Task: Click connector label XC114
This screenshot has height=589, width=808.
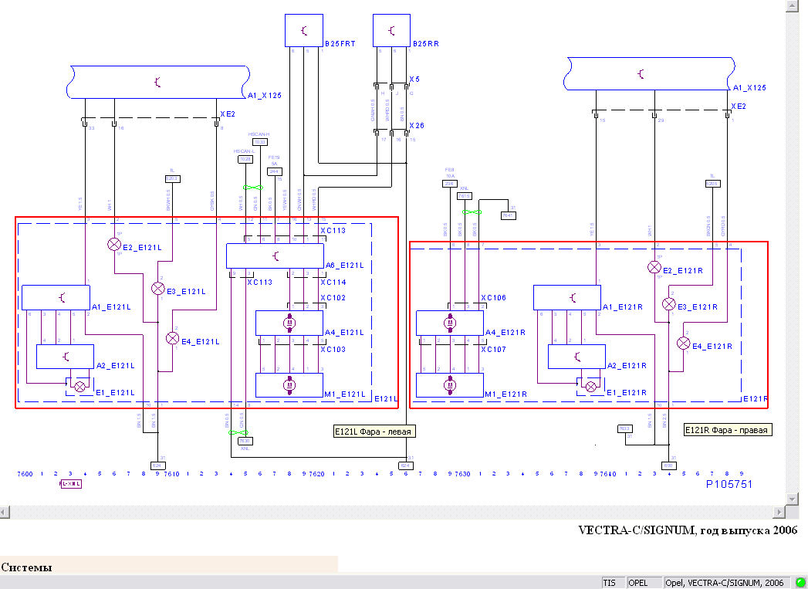Action: pyautogui.click(x=333, y=283)
